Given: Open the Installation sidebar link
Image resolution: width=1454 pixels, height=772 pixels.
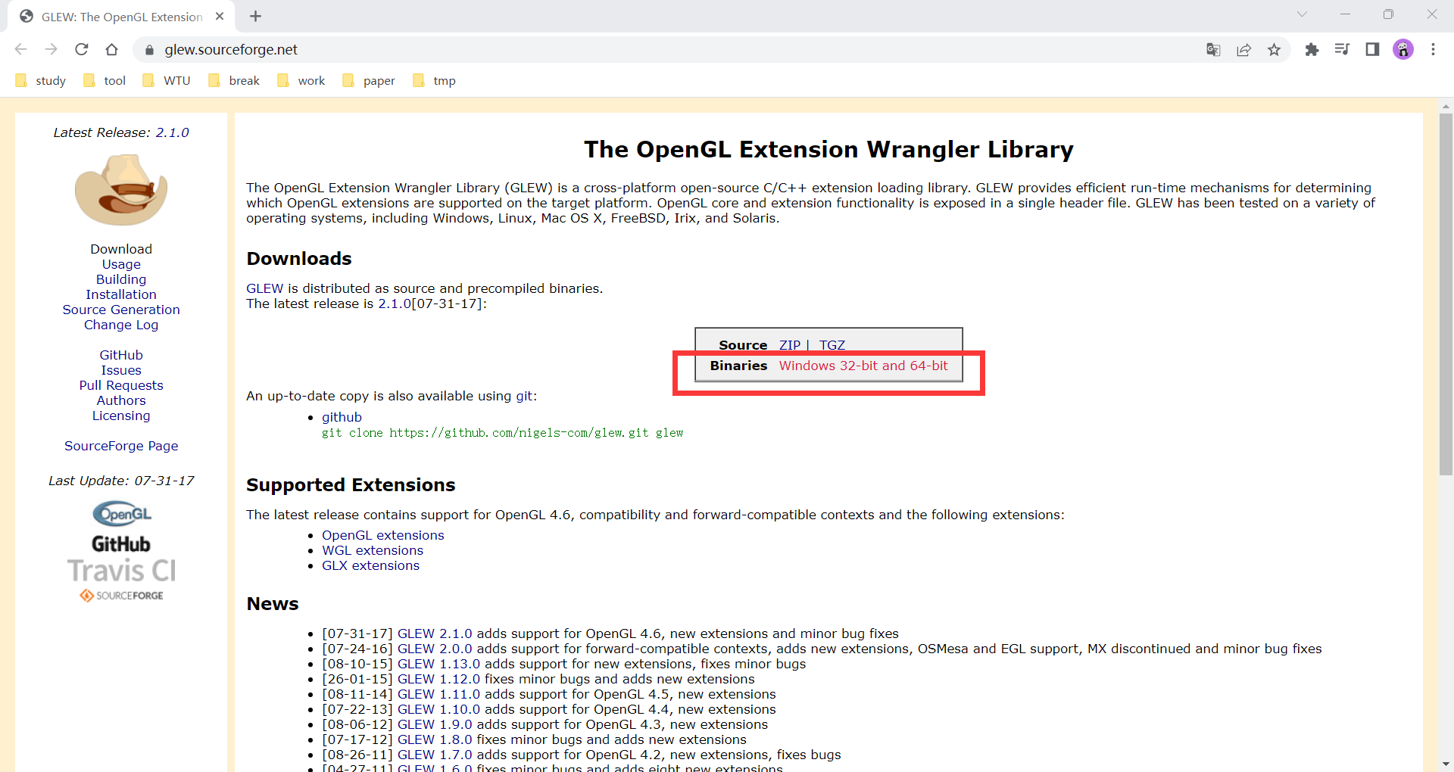Looking at the screenshot, I should point(121,294).
